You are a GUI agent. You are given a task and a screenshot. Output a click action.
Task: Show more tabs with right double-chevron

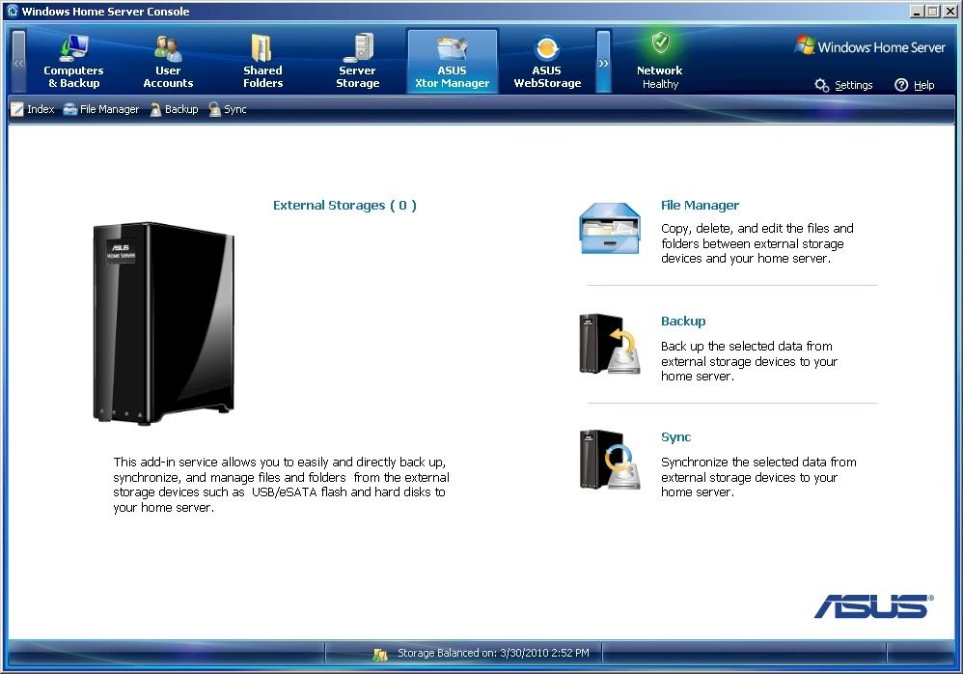pos(604,62)
